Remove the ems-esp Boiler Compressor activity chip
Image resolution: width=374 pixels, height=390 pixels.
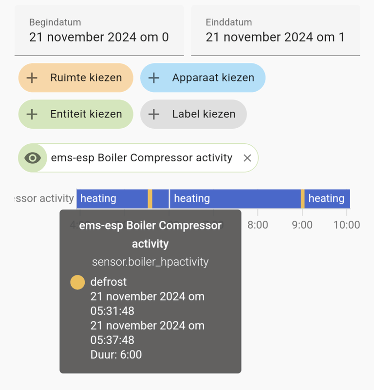pyautogui.click(x=247, y=158)
